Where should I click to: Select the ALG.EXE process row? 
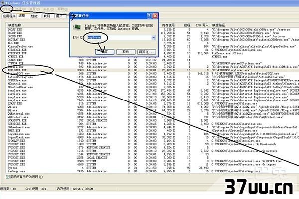coord(13,43)
